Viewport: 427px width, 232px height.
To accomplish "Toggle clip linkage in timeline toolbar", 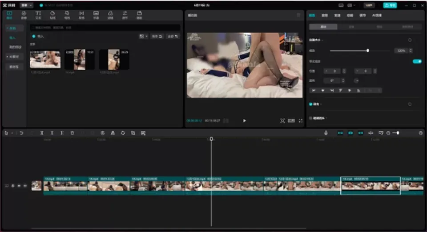I will [361, 133].
